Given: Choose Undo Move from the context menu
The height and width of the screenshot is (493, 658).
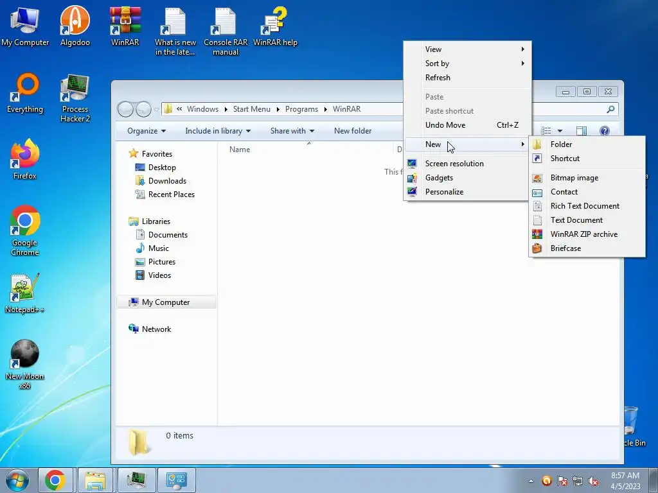Looking at the screenshot, I should tap(467, 125).
